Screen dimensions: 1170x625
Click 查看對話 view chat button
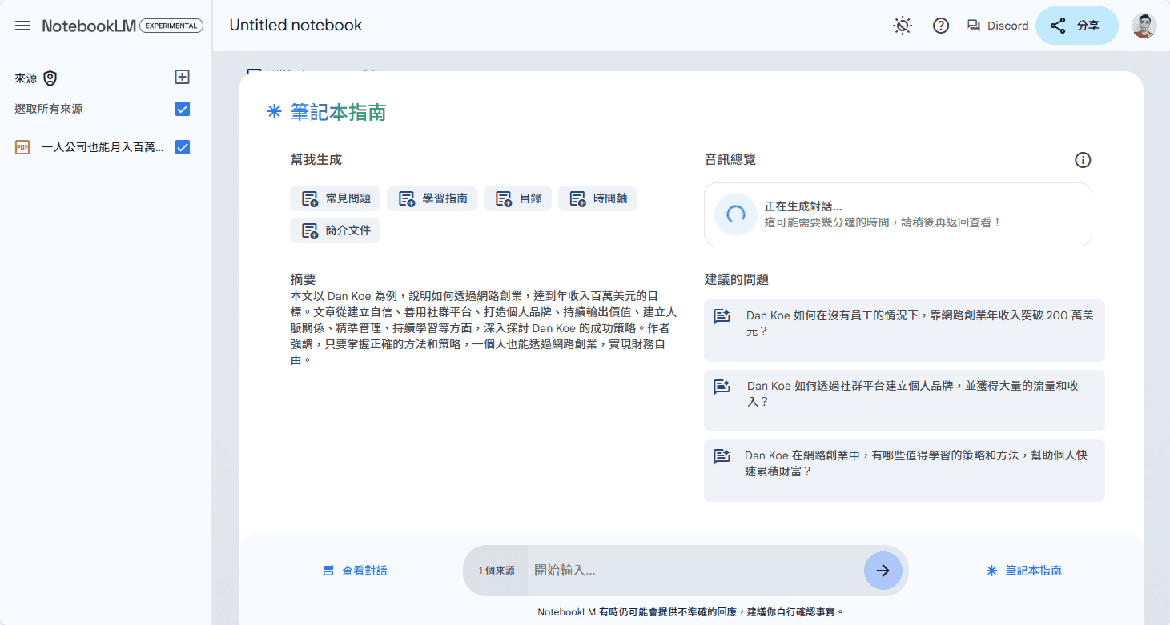355,571
